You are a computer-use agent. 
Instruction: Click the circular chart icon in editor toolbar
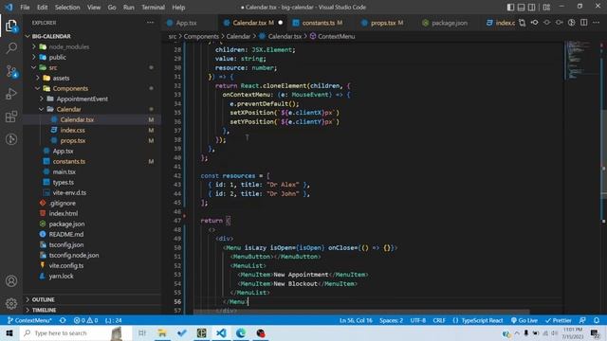point(571,23)
